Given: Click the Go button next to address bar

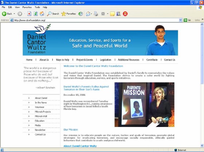Looking at the screenshot, I should point(187,20).
